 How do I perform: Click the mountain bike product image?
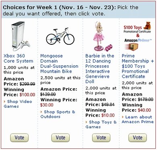[60, 36]
